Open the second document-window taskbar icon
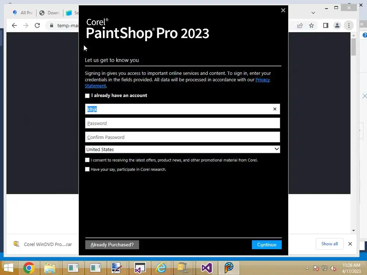The width and height of the screenshot is (367, 275). 95,268
